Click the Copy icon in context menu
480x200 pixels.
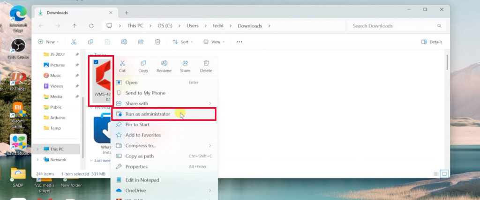click(143, 63)
